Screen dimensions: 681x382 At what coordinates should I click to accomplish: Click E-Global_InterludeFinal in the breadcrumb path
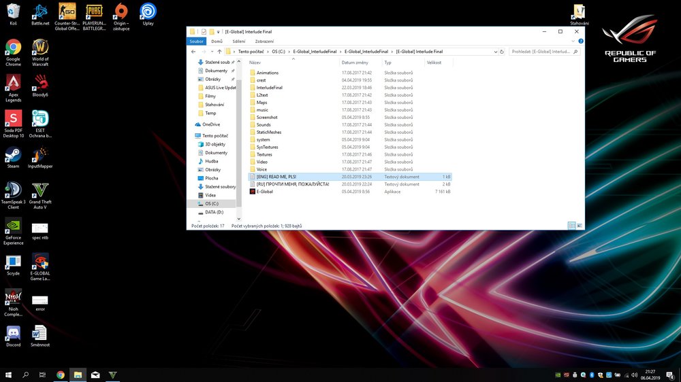tap(366, 52)
